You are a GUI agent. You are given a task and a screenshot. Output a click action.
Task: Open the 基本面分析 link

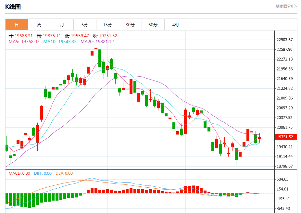tap(286, 6)
